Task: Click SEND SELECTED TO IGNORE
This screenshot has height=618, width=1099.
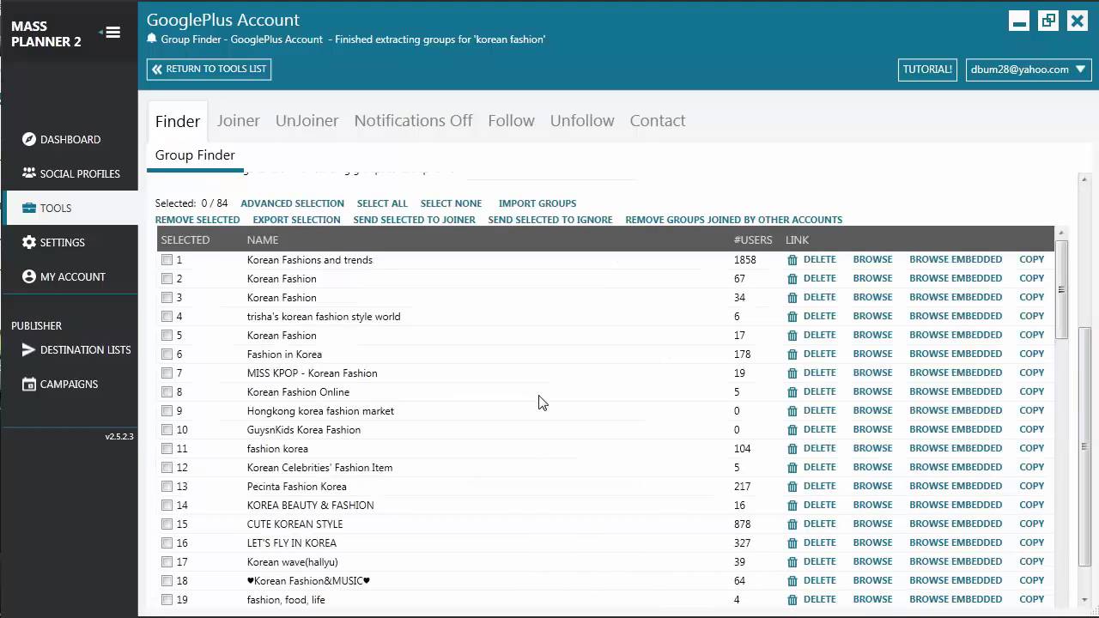Action: pyautogui.click(x=550, y=220)
